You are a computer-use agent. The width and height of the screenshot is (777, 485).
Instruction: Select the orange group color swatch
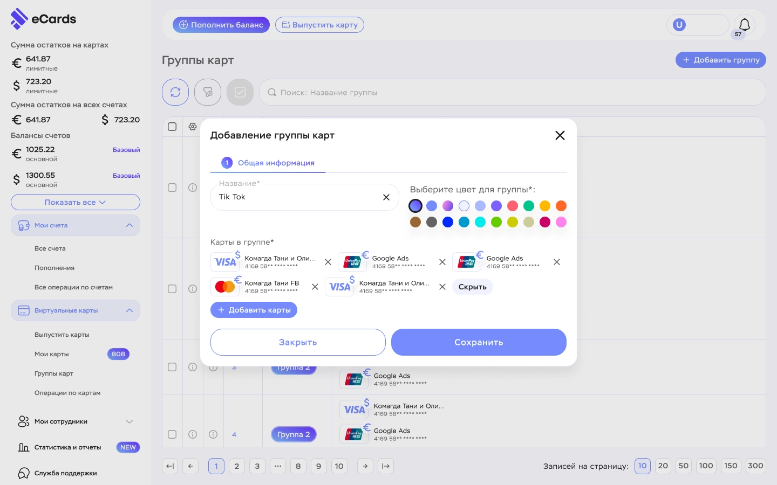pos(561,206)
